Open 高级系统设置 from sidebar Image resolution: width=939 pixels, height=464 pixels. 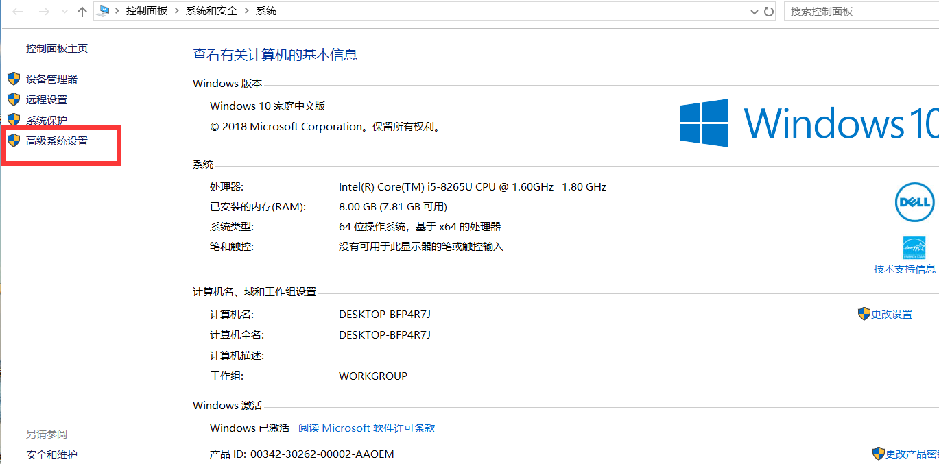coord(57,141)
